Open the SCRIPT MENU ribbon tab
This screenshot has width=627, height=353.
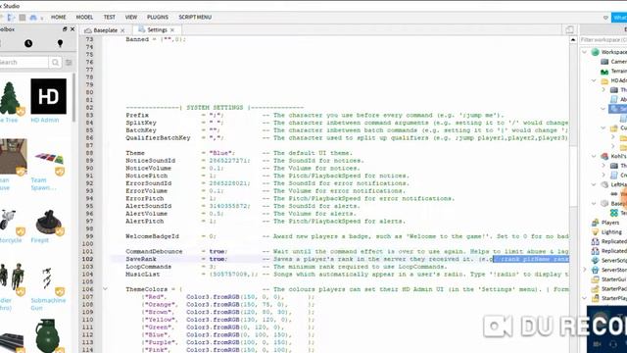tap(195, 18)
